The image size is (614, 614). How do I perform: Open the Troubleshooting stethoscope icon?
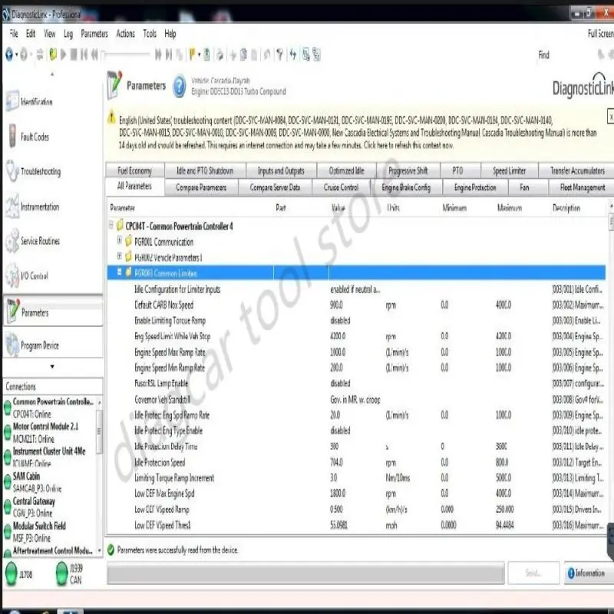point(12,170)
